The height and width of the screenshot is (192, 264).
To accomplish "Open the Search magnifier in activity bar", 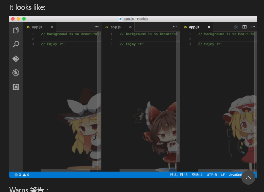I will click(x=16, y=44).
